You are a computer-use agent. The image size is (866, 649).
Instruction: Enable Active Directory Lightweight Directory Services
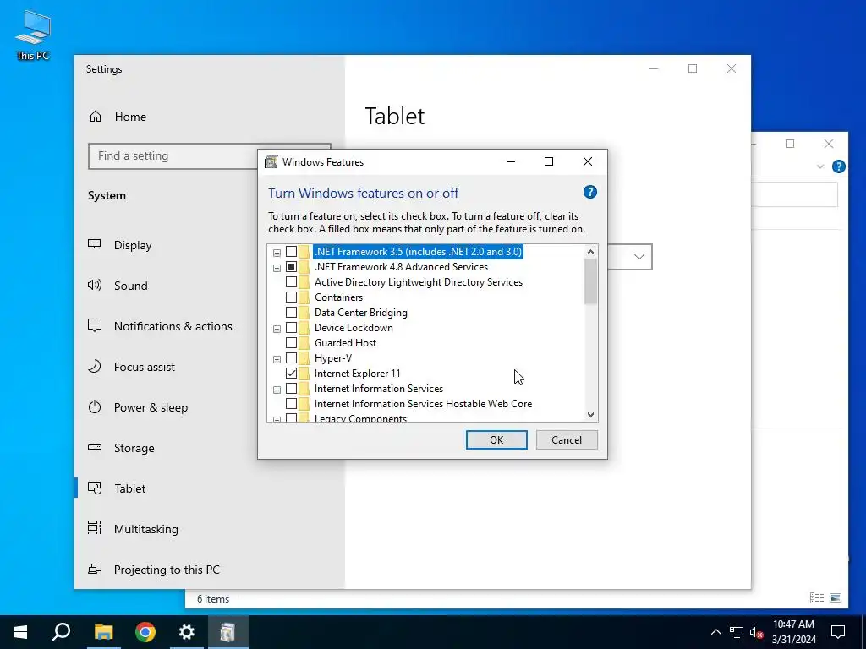tap(291, 282)
